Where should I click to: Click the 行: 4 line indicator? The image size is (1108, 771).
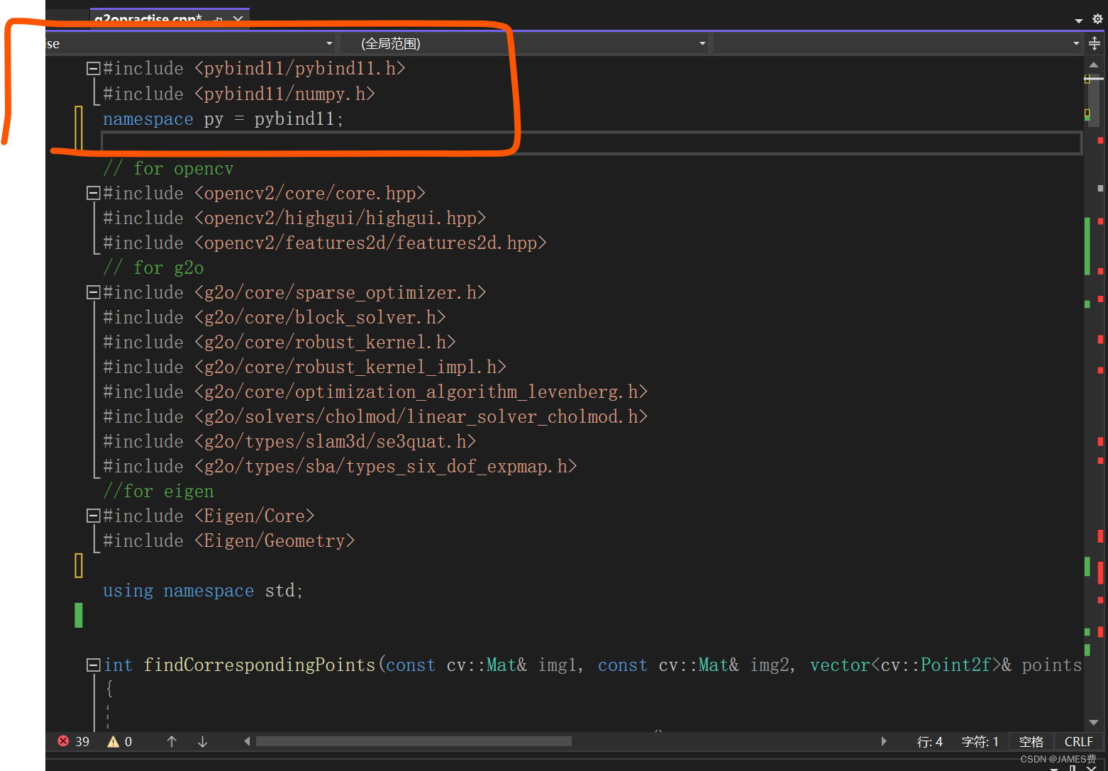click(x=930, y=742)
